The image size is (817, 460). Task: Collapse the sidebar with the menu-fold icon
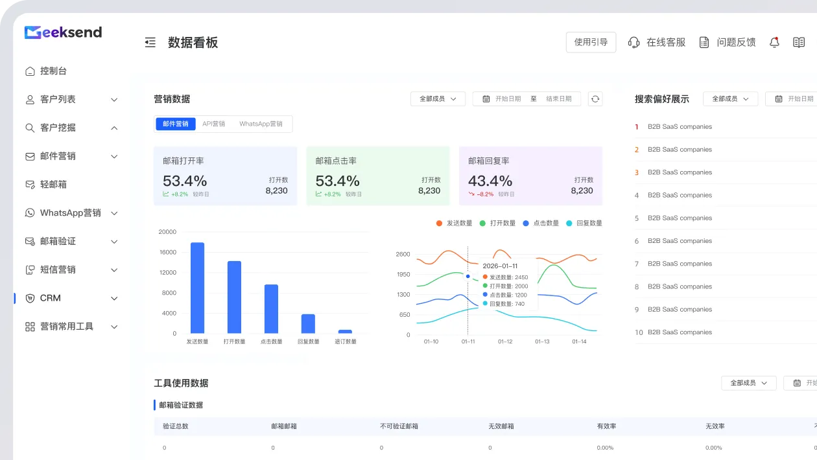click(150, 43)
